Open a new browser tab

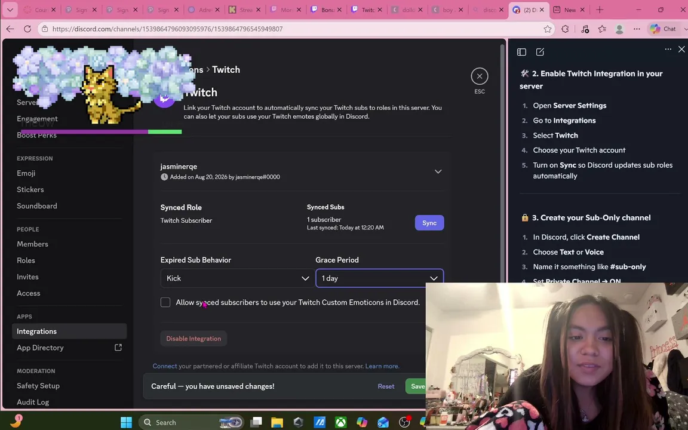600,10
